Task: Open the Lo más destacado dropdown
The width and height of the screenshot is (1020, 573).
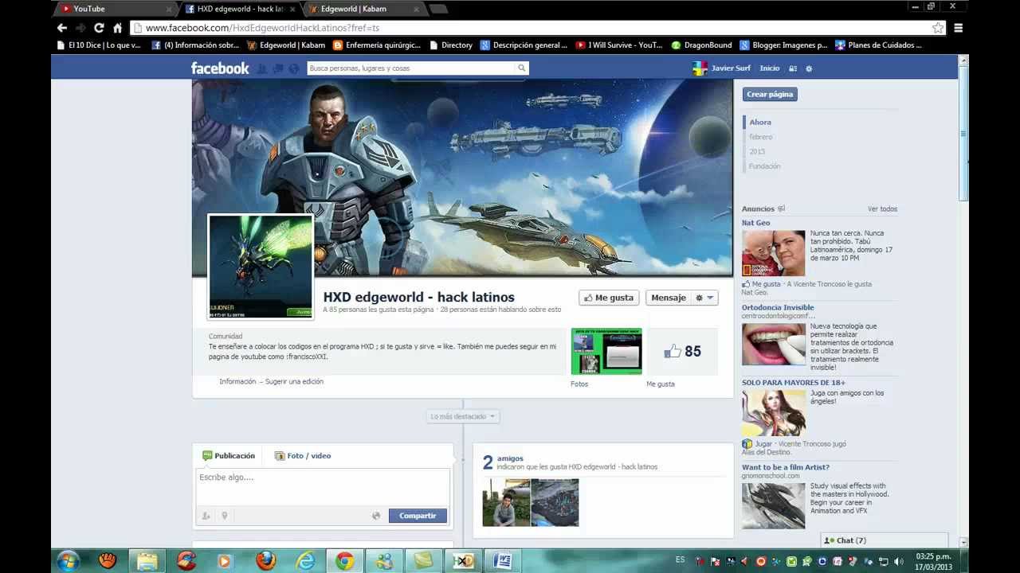Action: click(x=463, y=416)
